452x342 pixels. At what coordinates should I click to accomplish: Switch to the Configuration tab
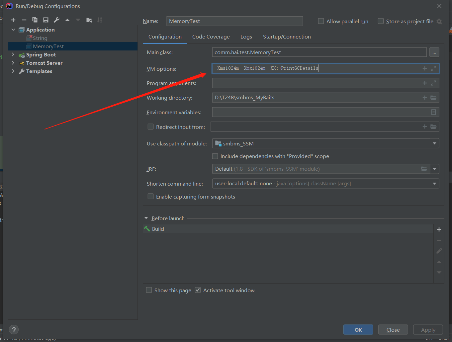click(165, 37)
